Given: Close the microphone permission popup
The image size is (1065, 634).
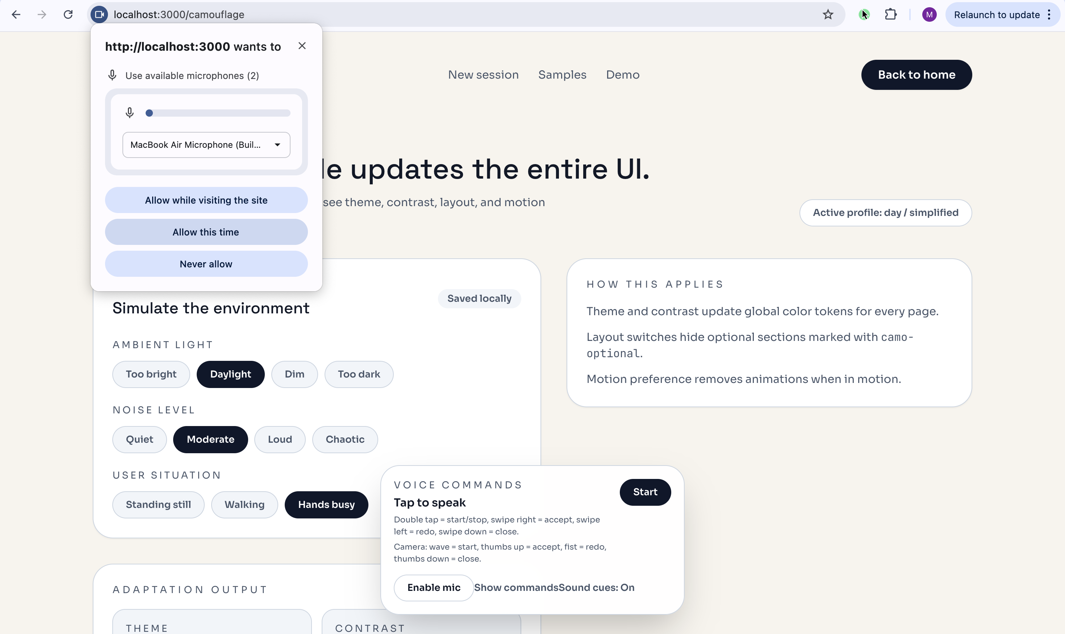Looking at the screenshot, I should pos(302,46).
